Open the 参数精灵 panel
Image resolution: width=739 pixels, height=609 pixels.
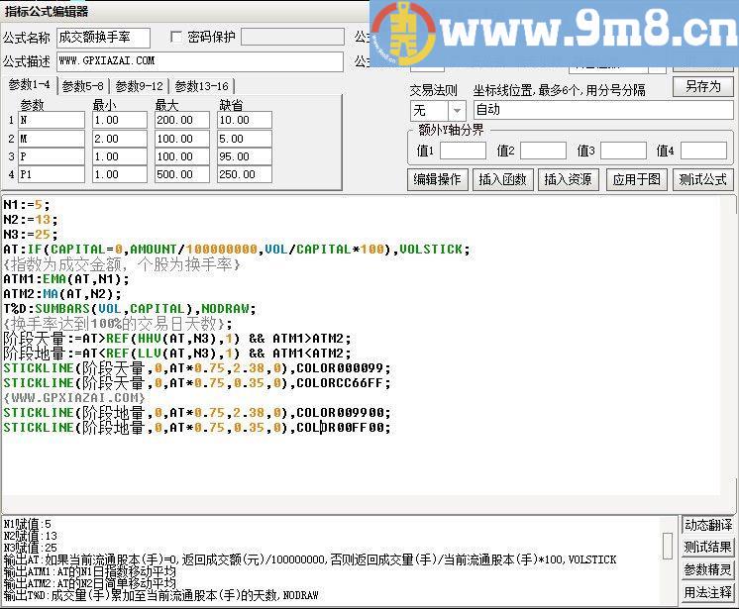click(707, 570)
